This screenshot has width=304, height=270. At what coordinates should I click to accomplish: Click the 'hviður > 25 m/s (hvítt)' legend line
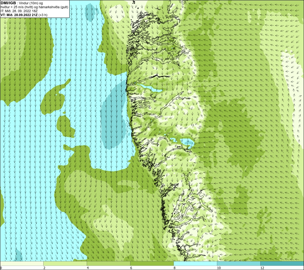[x=35, y=7]
